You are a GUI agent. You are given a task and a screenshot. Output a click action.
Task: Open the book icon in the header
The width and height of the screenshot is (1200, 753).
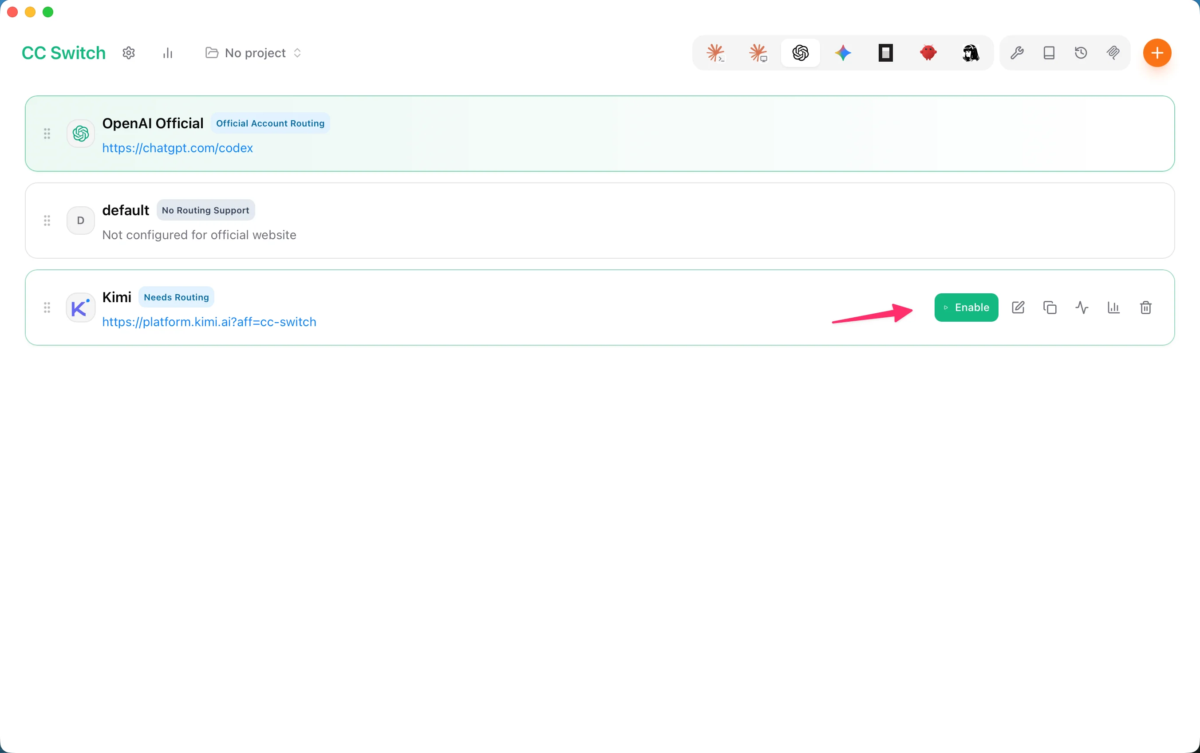[1049, 53]
